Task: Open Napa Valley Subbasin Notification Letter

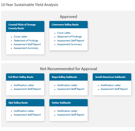Action: click(67, 85)
